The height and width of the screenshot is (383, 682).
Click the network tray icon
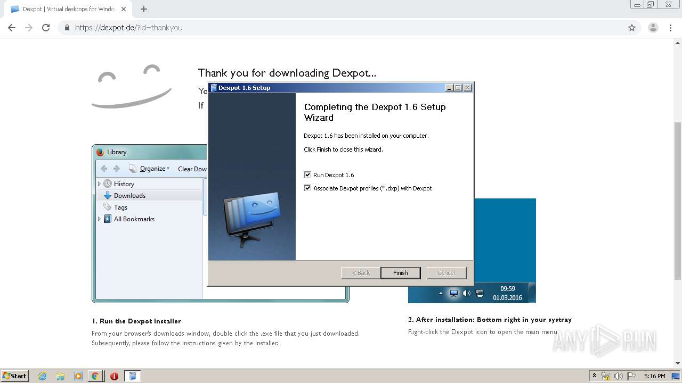606,376
